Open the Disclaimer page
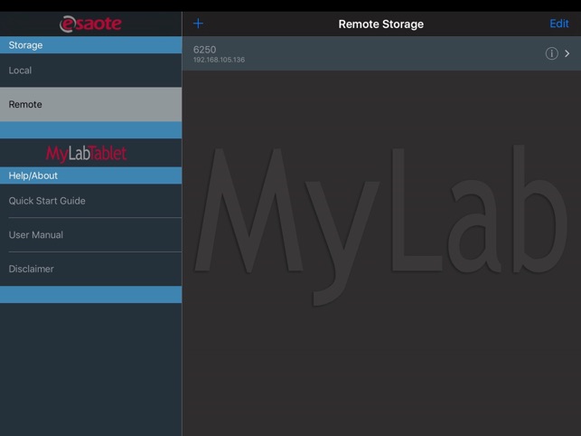 (x=90, y=269)
